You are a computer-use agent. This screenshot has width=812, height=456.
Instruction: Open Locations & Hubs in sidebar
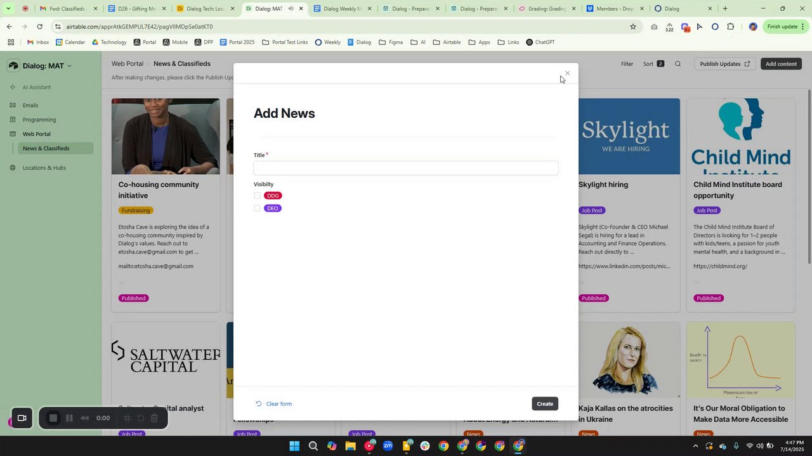44,168
